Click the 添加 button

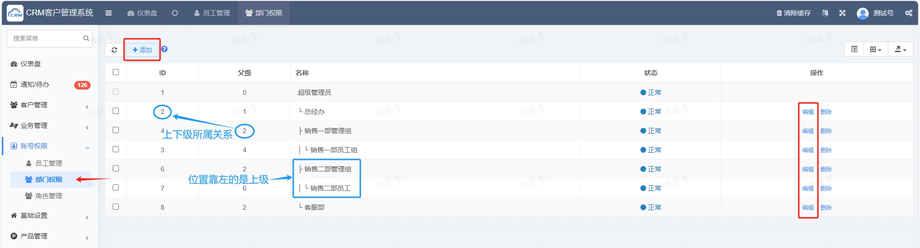click(142, 50)
